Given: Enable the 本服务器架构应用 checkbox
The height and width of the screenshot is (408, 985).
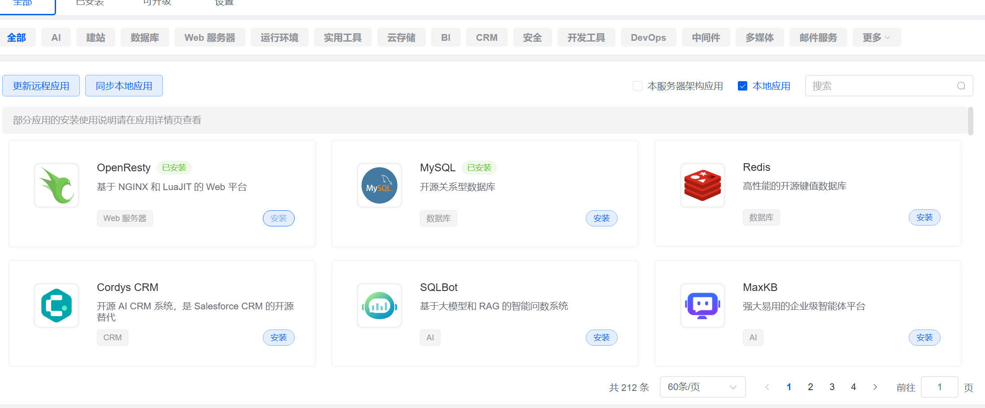Looking at the screenshot, I should click(637, 86).
